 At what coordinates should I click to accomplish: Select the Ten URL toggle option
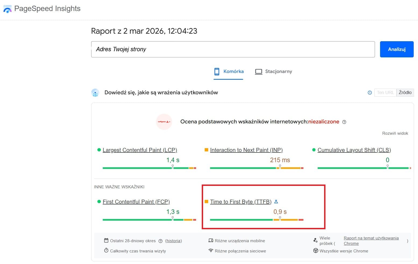pos(385,93)
